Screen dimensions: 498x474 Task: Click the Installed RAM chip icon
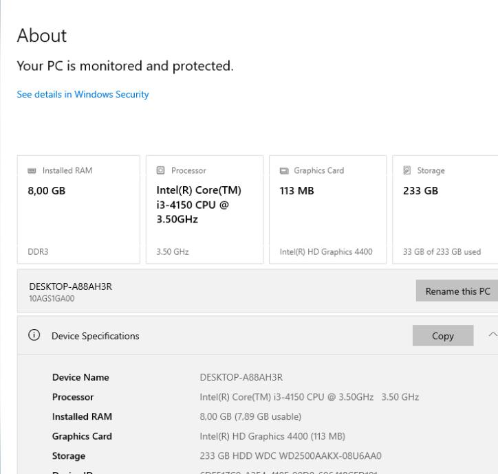30,170
